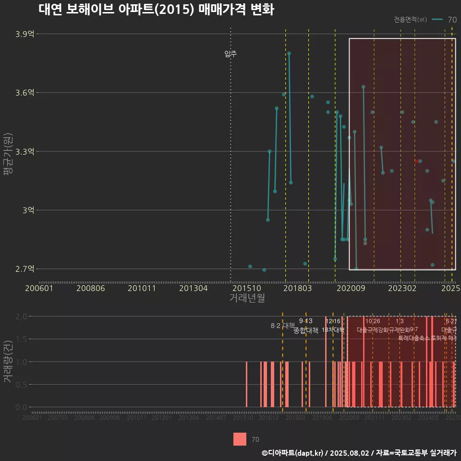This screenshot has height=461, width=461.
Task: Click the 입주 annotation label
Action: [230, 54]
